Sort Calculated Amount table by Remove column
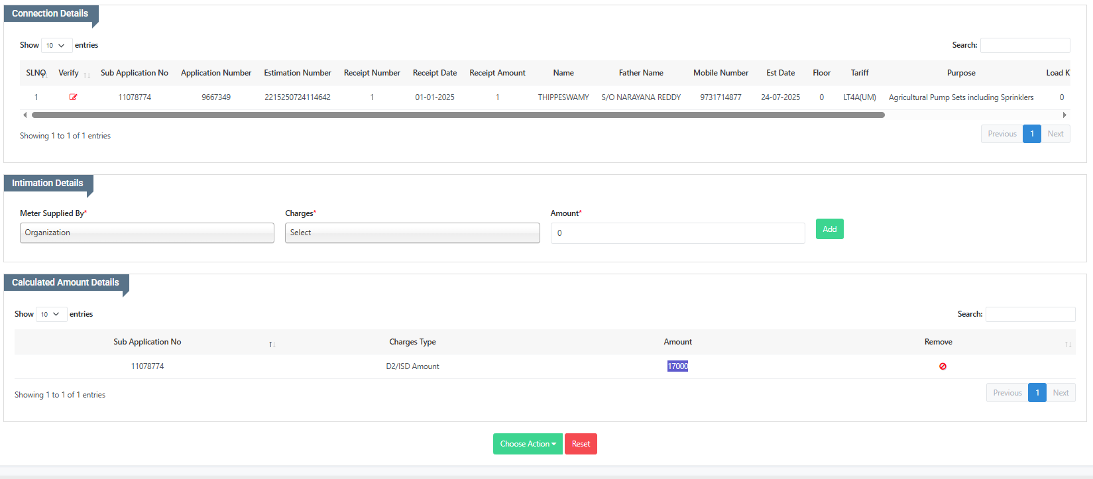 1067,344
